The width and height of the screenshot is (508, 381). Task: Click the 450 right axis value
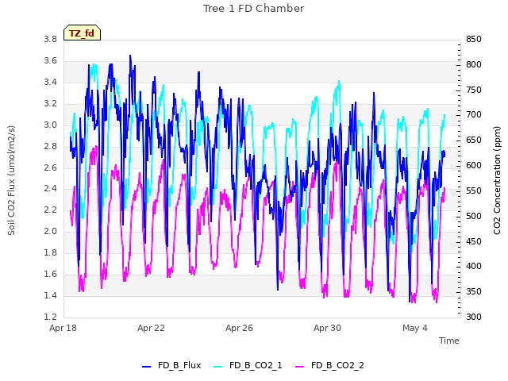pyautogui.click(x=474, y=241)
